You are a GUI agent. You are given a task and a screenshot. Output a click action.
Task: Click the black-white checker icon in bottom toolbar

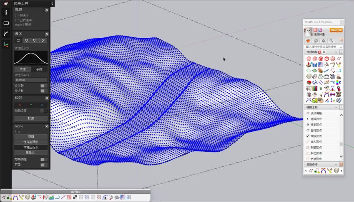[75, 197]
